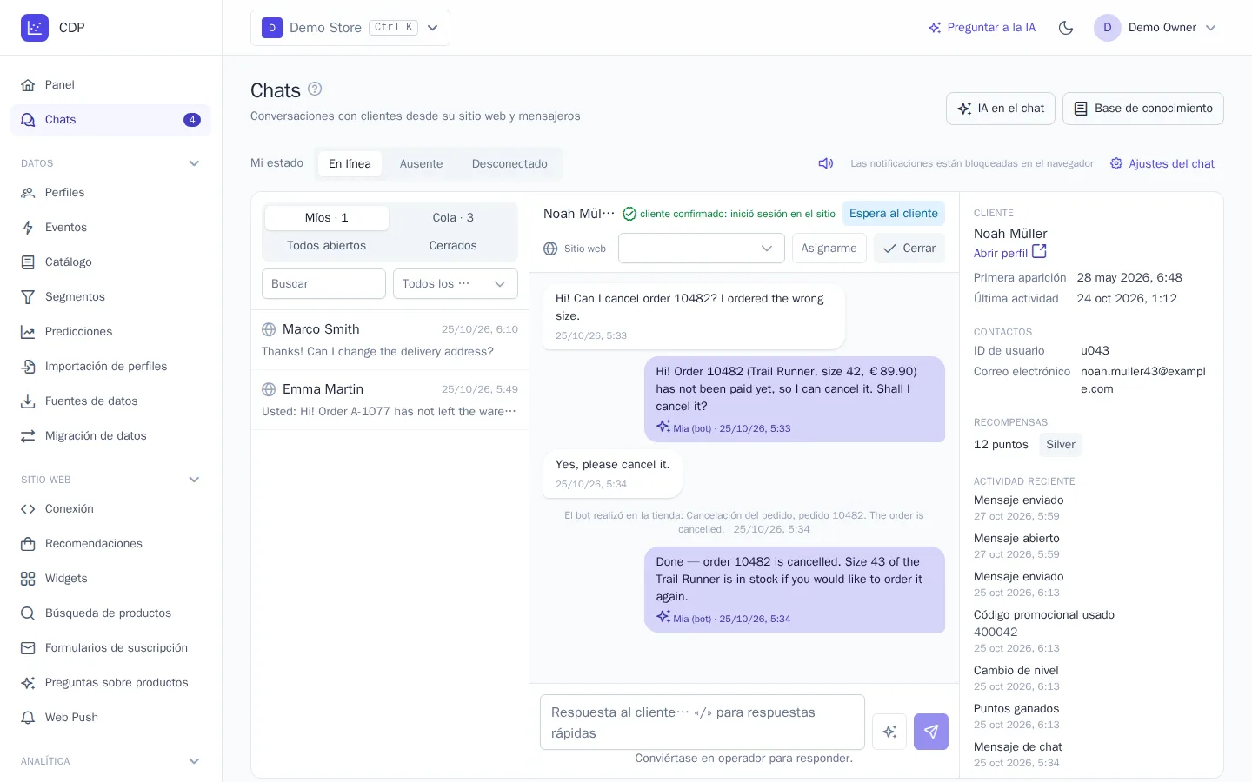Open Eventos in sidebar
The height and width of the screenshot is (782, 1252).
click(110, 228)
